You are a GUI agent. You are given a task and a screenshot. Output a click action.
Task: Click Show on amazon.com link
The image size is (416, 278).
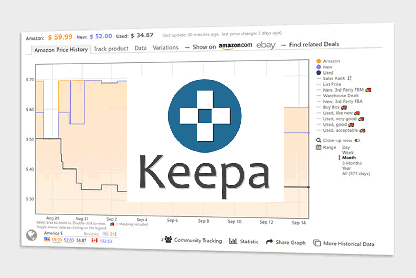(x=235, y=46)
